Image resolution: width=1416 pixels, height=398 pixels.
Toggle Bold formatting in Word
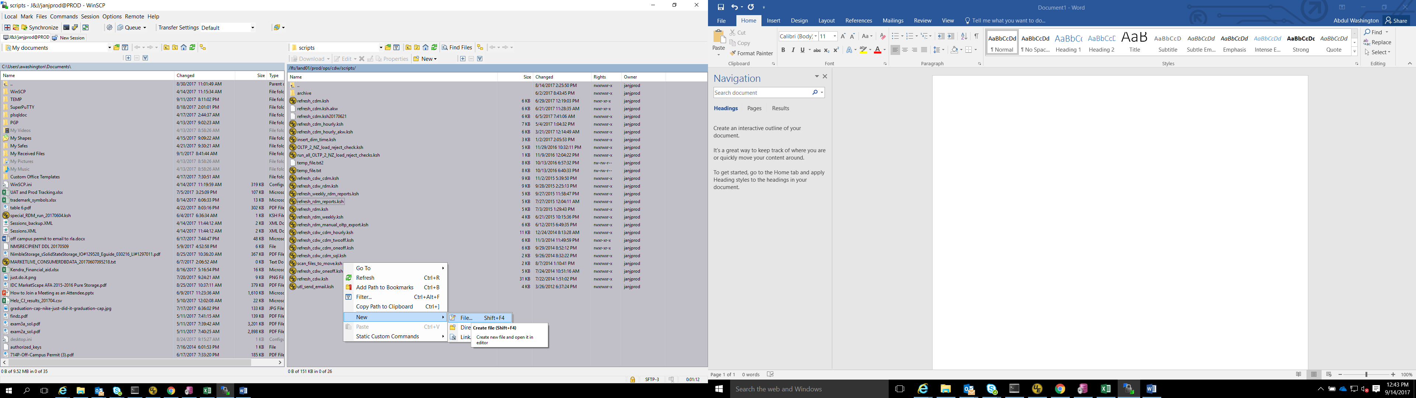[783, 50]
